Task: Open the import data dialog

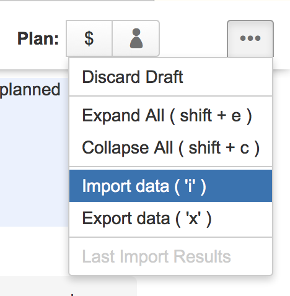Action: pos(170,186)
